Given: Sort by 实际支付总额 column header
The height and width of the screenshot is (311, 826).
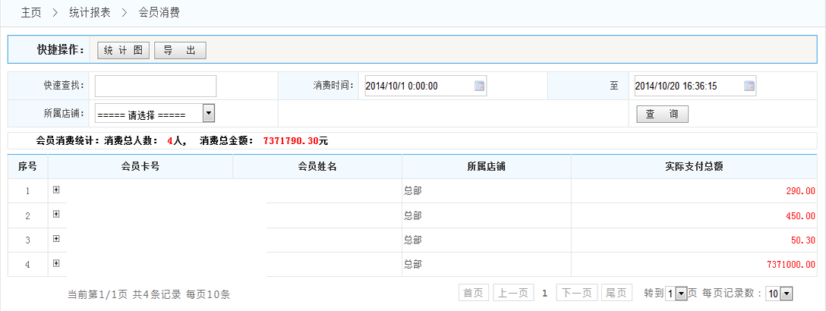Looking at the screenshot, I should click(696, 166).
